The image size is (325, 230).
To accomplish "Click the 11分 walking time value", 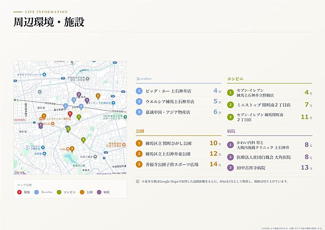I will [x=307, y=117].
